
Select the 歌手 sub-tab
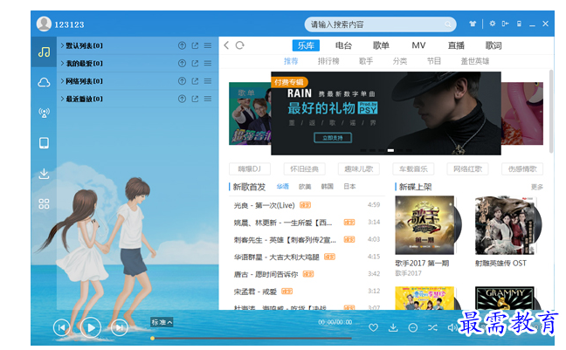(366, 61)
